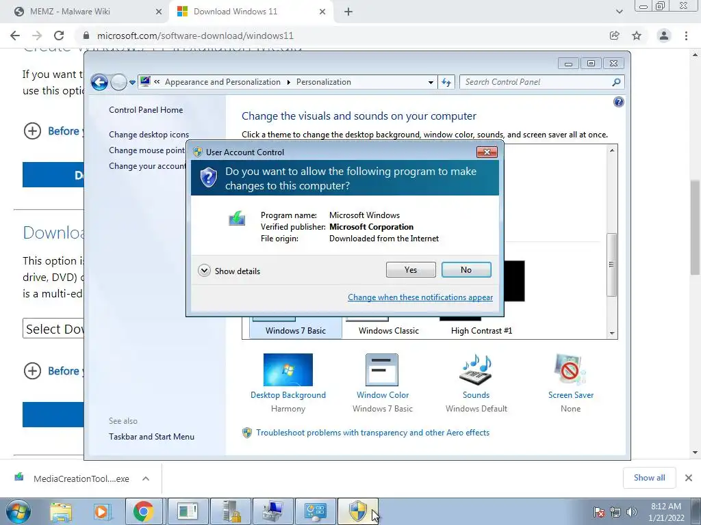Image resolution: width=701 pixels, height=525 pixels.
Task: Click No in the User Account Control dialog
Action: pyautogui.click(x=466, y=269)
